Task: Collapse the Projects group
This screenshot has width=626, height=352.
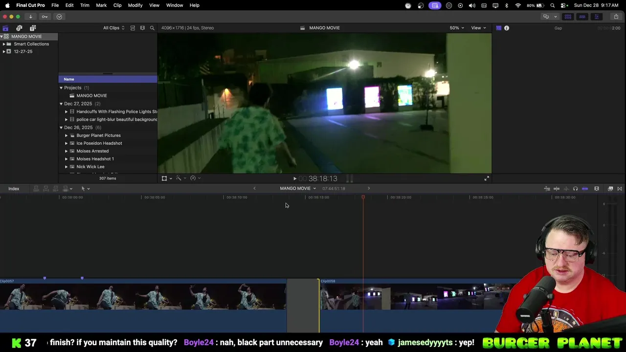Action: point(61,88)
